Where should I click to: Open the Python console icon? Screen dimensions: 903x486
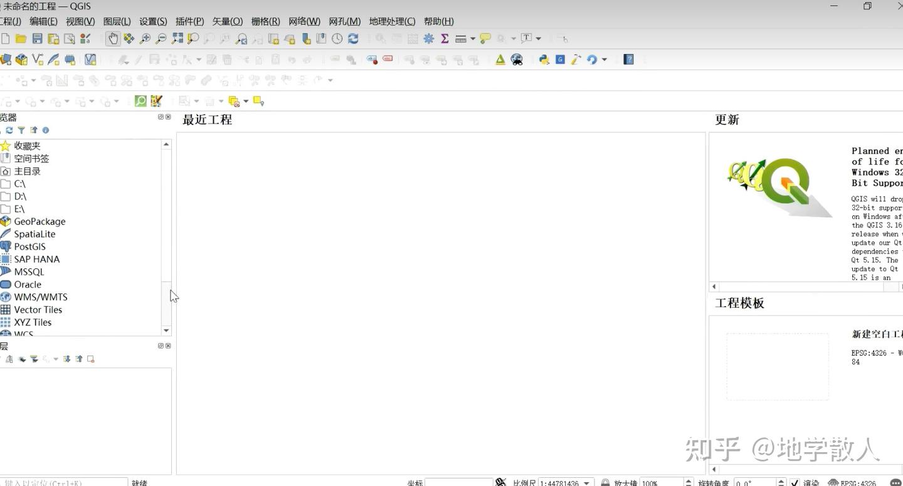[x=543, y=59]
